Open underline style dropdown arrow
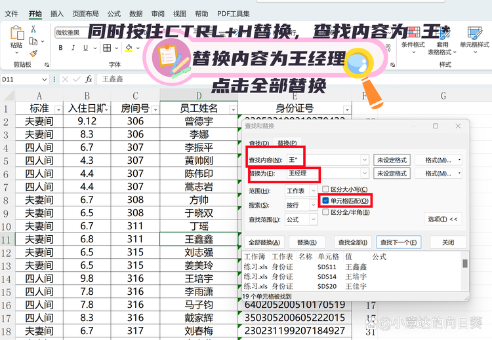Screen dimensions: 492x340 [x=94, y=48]
